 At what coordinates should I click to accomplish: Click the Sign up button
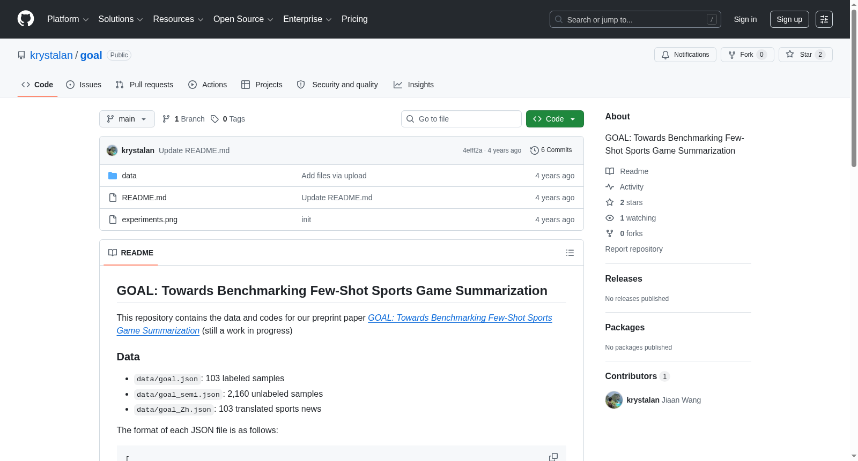[789, 19]
